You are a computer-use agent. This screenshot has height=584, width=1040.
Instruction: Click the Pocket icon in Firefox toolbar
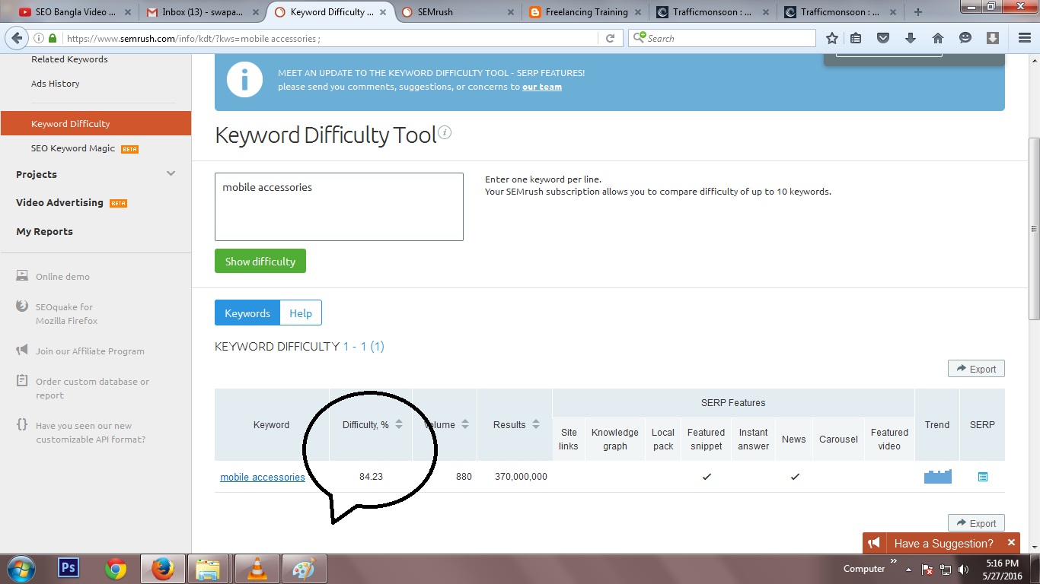tap(883, 38)
